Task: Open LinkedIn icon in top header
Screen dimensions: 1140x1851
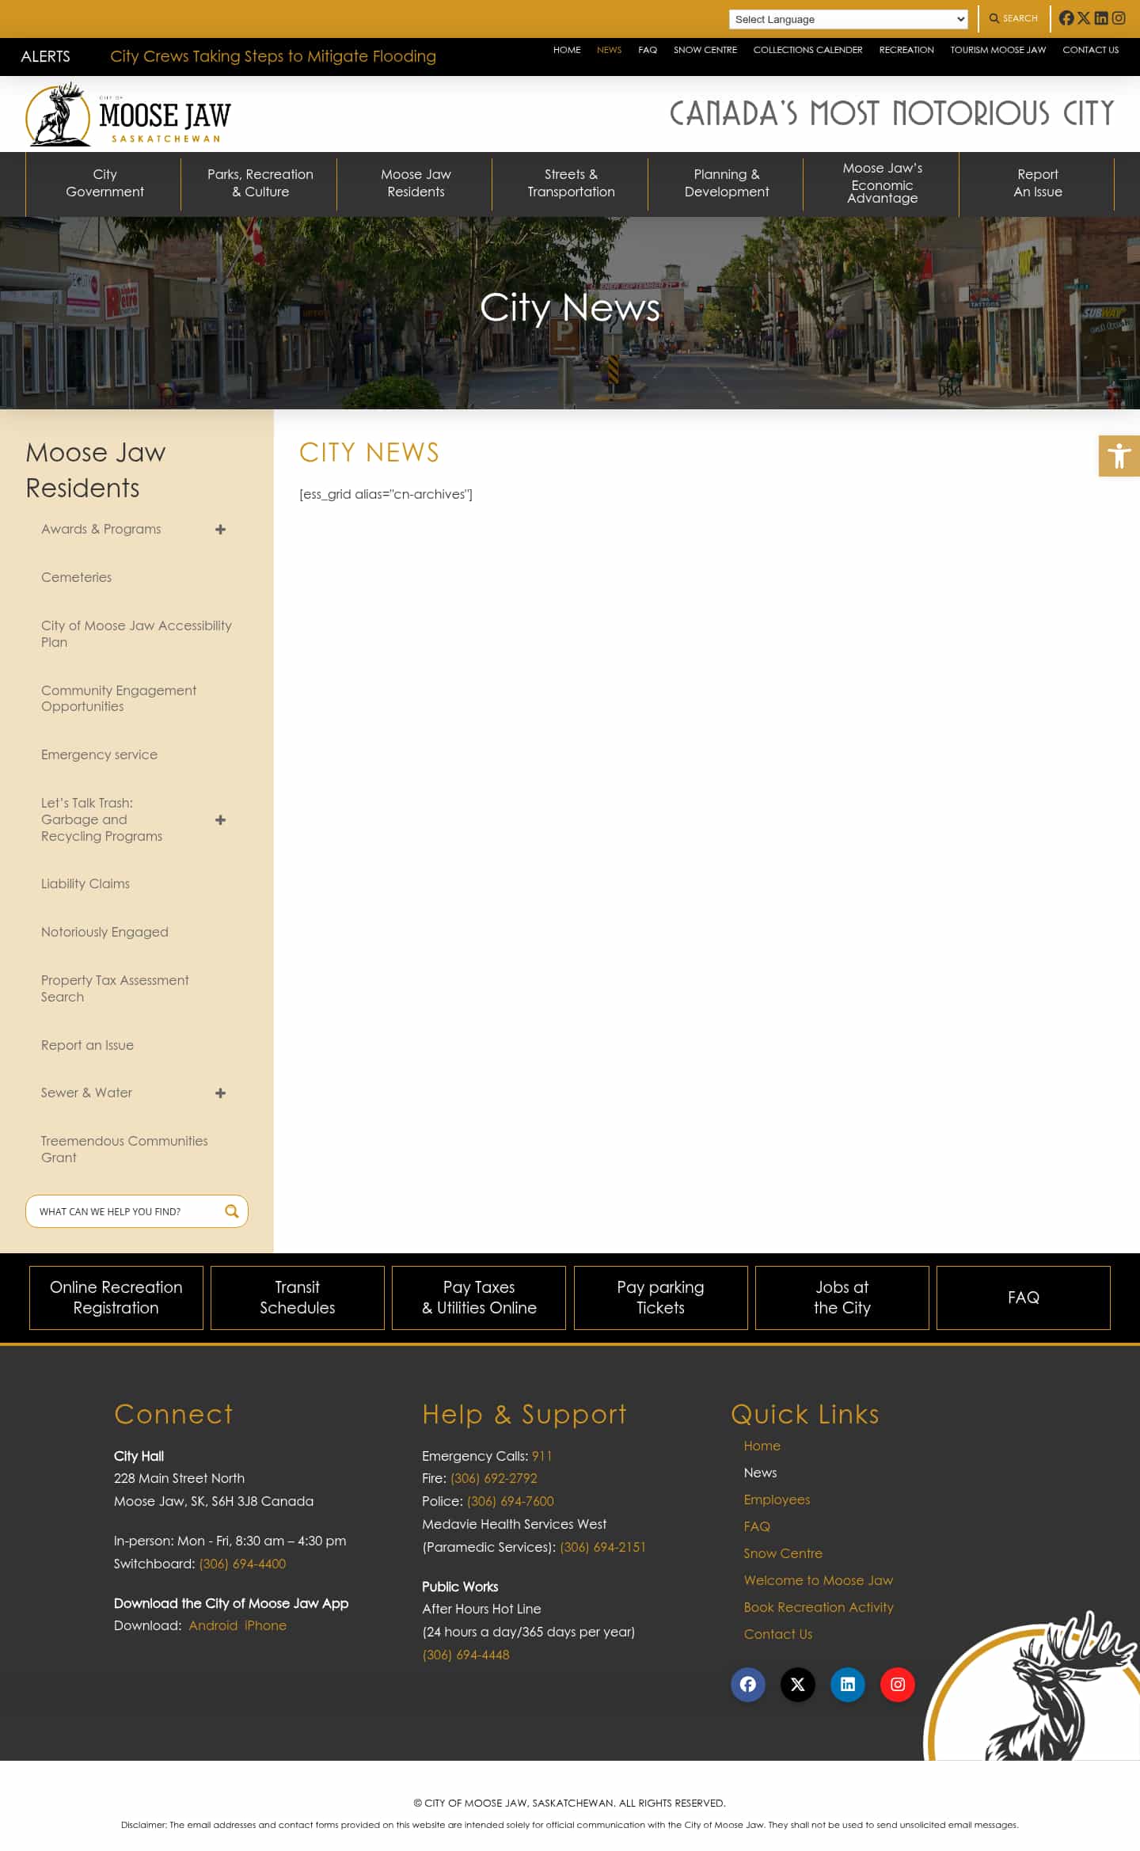Action: click(x=1101, y=18)
